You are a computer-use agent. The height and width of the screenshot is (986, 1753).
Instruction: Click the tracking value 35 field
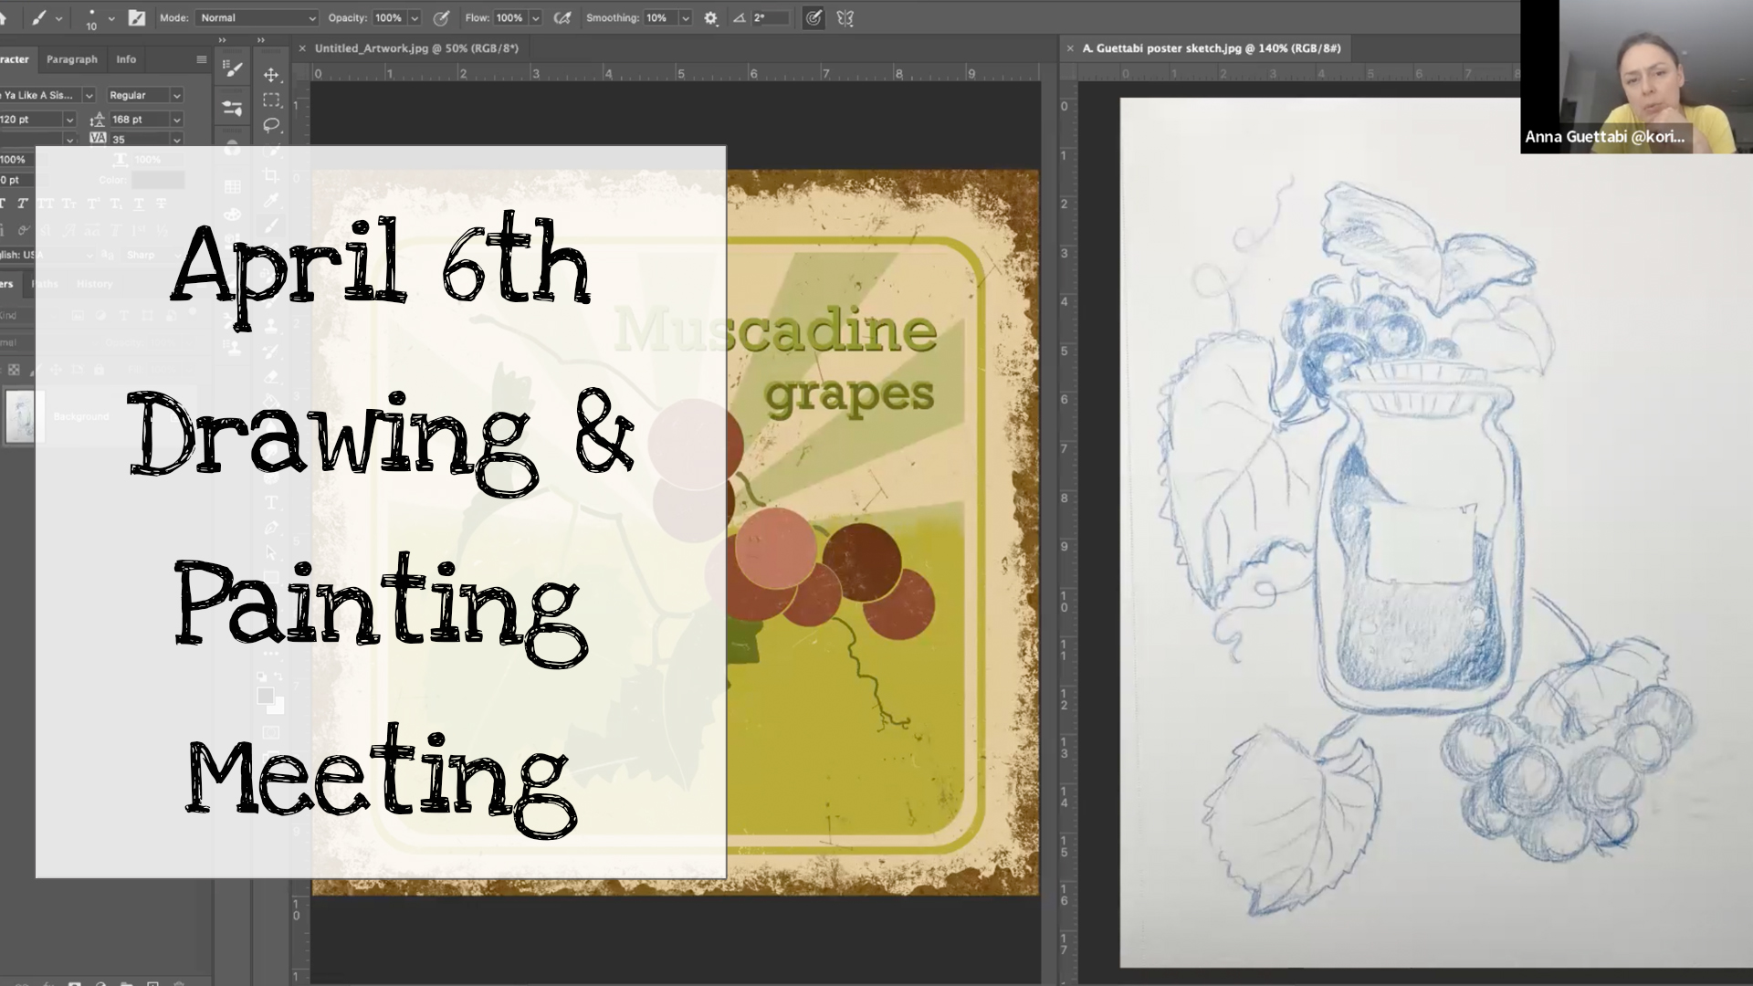[139, 140]
